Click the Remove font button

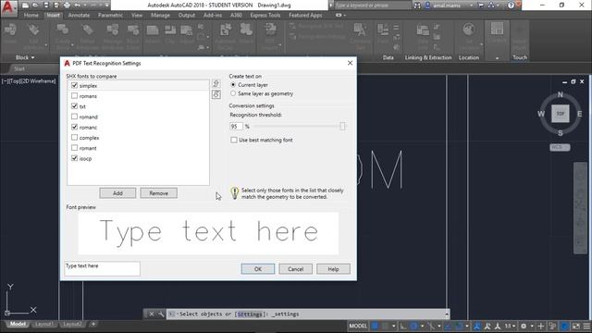[x=158, y=193]
